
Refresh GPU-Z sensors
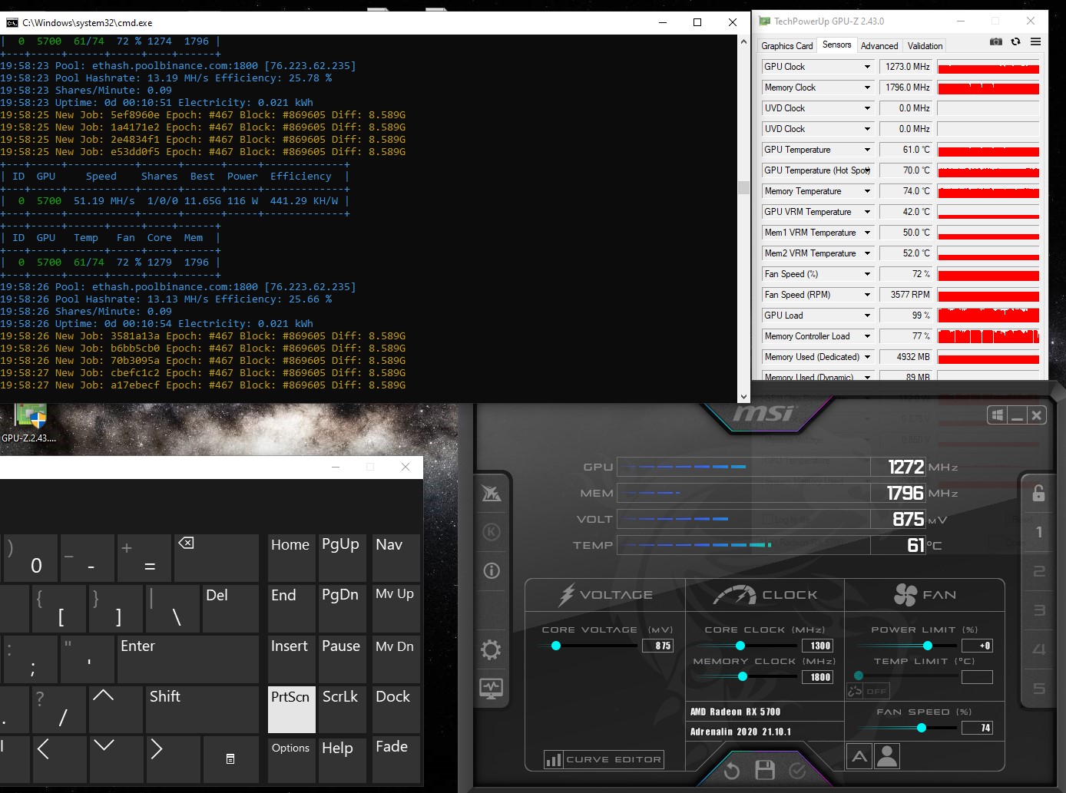tap(1015, 42)
